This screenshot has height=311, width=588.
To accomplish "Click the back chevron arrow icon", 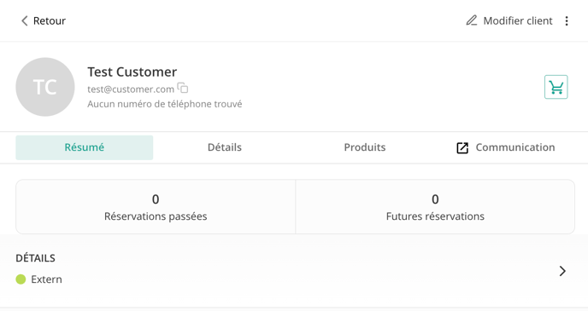I will pos(25,20).
